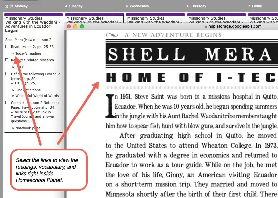This screenshot has height=198, width=278.
Task: Open the 'Today's reading' link
Action: point(28,53)
